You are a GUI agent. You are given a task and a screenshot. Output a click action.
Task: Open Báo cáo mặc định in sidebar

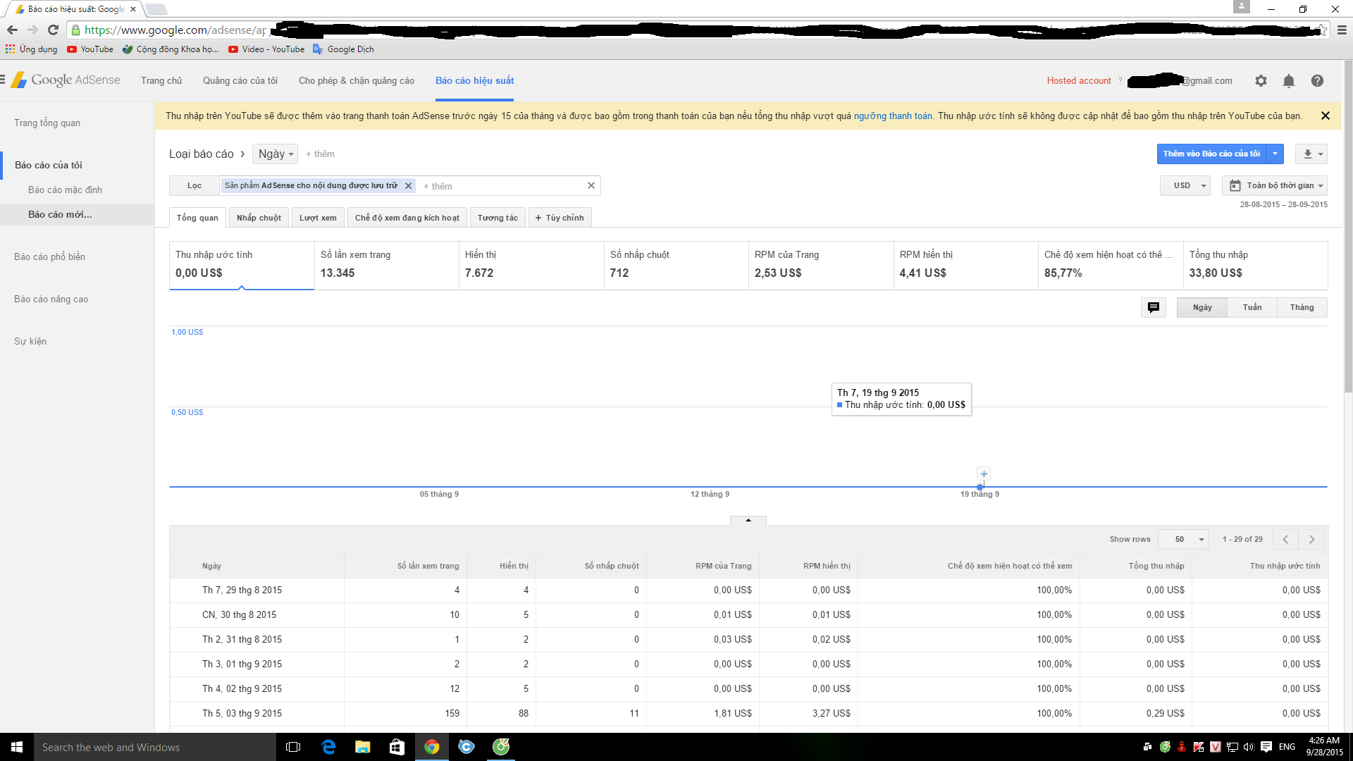point(65,190)
